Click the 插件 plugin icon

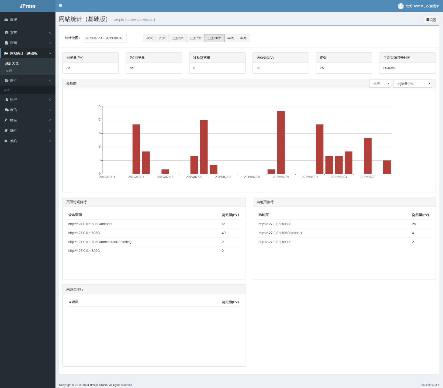[x=6, y=131]
